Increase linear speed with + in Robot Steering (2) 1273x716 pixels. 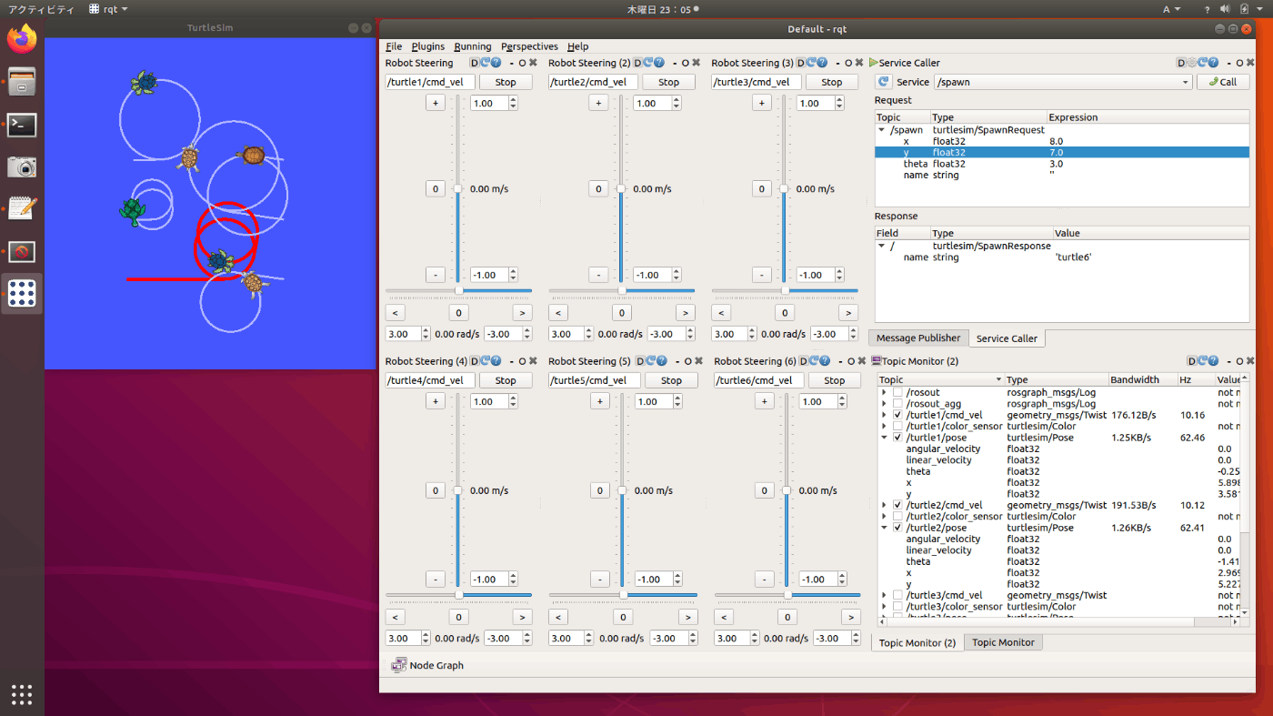[x=598, y=103]
